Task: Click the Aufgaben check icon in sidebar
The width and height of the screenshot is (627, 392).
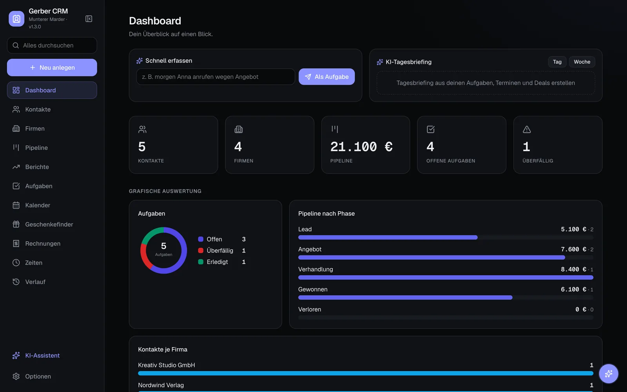Action: [x=16, y=186]
